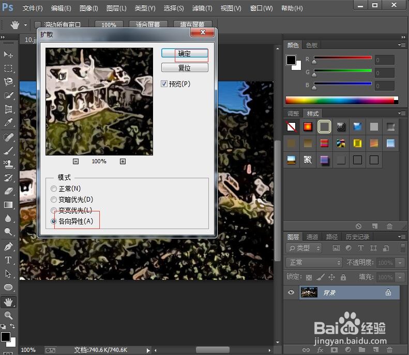Open the styles panel flyout menu
The height and width of the screenshot is (355, 409).
(402, 113)
